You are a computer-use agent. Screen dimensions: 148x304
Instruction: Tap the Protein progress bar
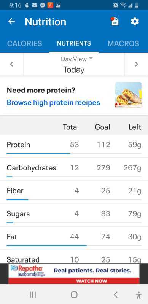pyautogui.click(x=74, y=154)
